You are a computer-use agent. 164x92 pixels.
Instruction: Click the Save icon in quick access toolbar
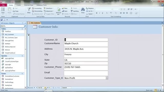(x=2, y=20)
